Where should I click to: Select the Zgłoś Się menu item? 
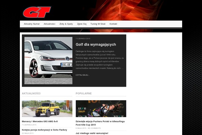(x=82, y=24)
